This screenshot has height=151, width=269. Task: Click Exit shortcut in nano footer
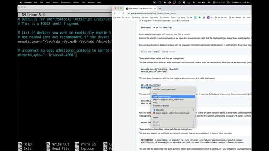[x=25, y=148]
